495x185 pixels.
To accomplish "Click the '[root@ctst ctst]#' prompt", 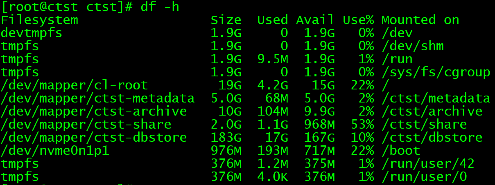I will click(67, 7).
